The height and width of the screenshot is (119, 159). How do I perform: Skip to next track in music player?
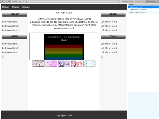(x=9, y=1)
